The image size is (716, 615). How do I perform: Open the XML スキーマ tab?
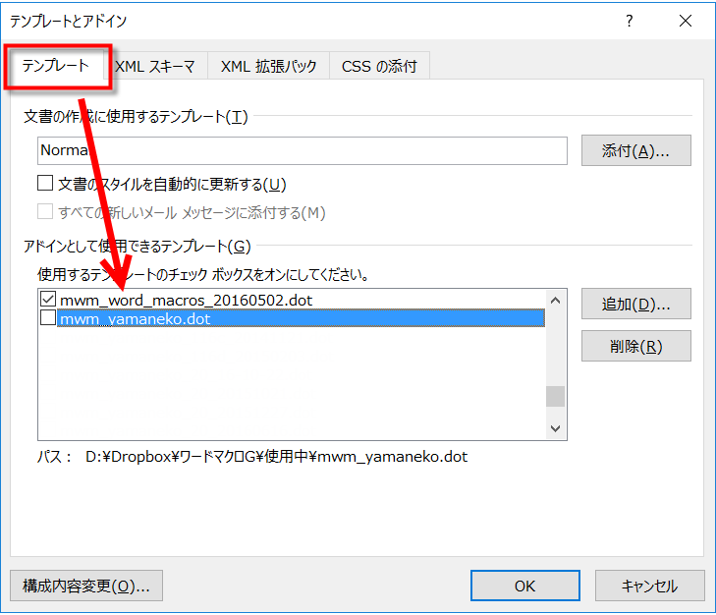(x=155, y=67)
